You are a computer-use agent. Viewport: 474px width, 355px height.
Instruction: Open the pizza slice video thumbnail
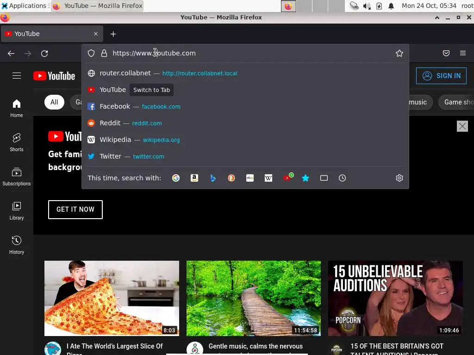(x=112, y=298)
